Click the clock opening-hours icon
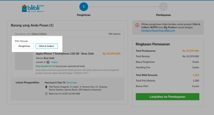 (x=46, y=94)
